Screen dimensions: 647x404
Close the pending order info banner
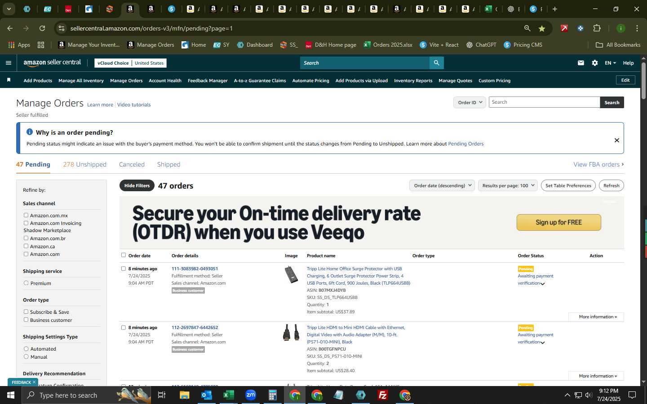617,140
